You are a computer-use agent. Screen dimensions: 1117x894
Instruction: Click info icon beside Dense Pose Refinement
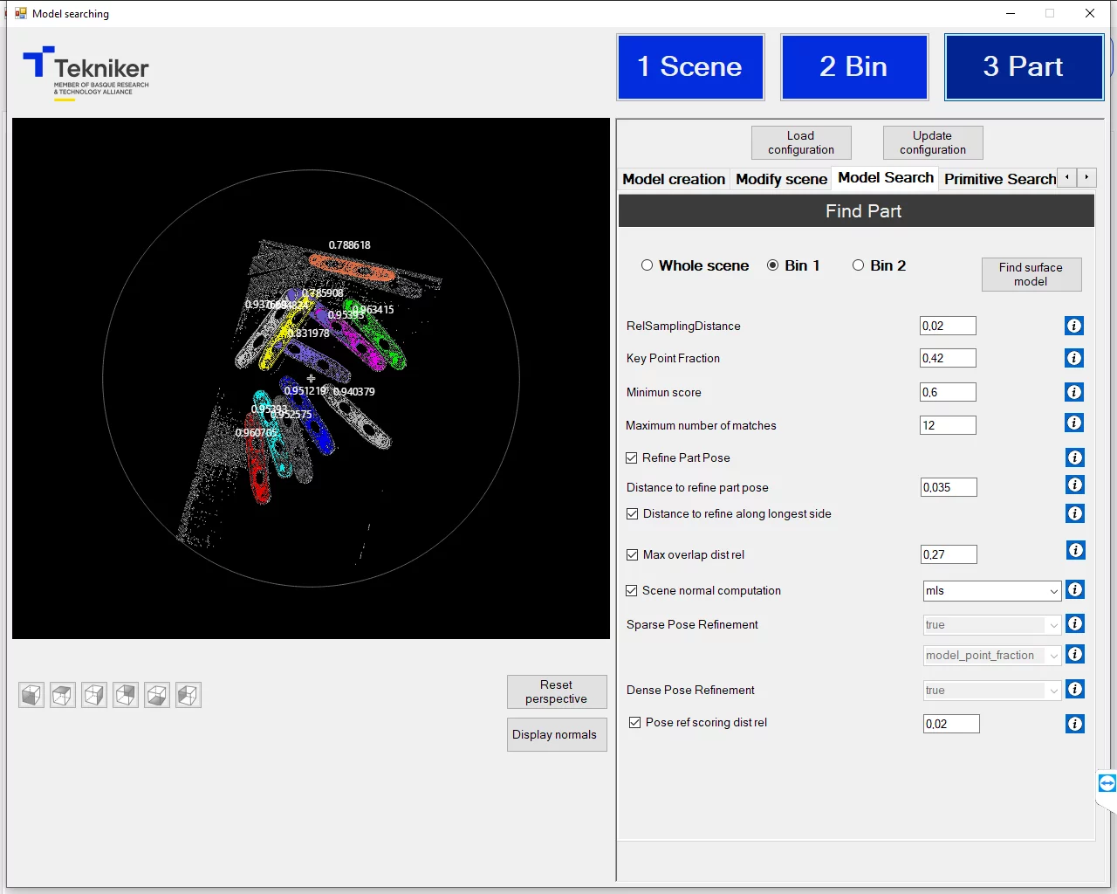click(x=1075, y=690)
